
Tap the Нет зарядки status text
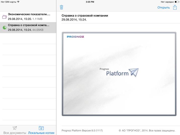pyautogui.click(x=167, y=2)
